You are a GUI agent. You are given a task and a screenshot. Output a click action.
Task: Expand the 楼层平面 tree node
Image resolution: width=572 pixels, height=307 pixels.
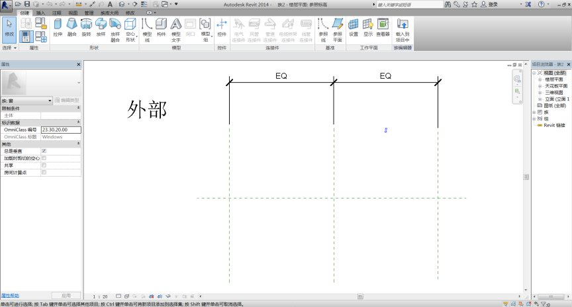coord(541,79)
